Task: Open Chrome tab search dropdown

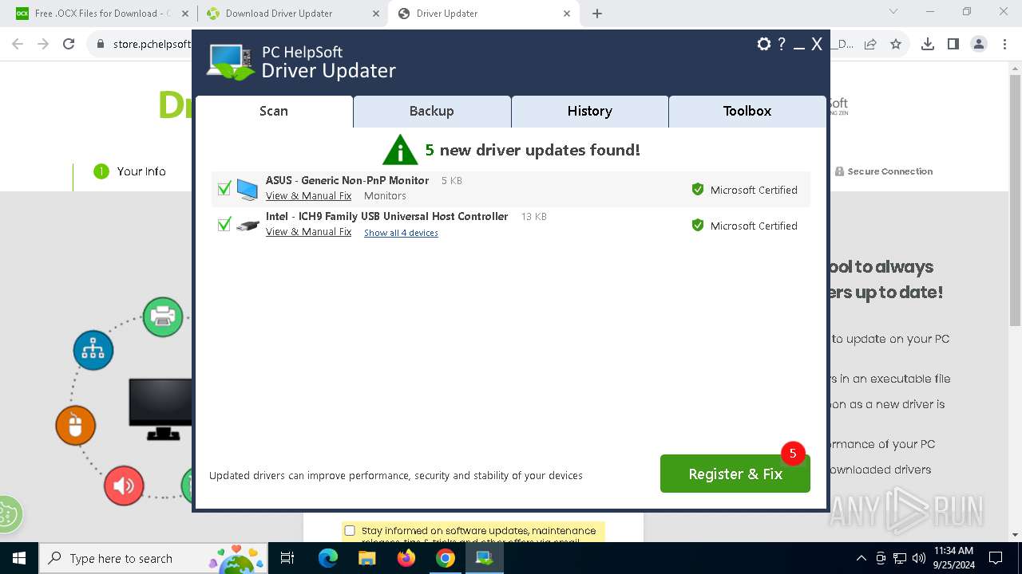Action: pos(893,12)
